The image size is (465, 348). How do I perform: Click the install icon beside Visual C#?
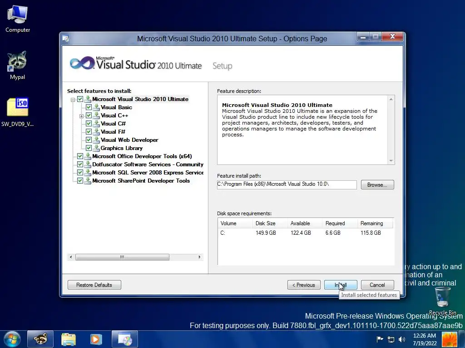tap(96, 123)
